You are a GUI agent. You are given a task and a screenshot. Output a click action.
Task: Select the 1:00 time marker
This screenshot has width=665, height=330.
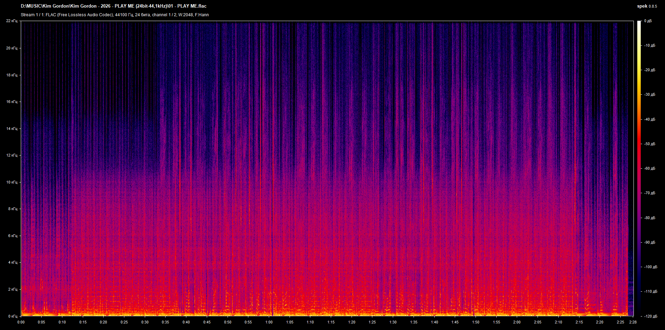(x=269, y=322)
